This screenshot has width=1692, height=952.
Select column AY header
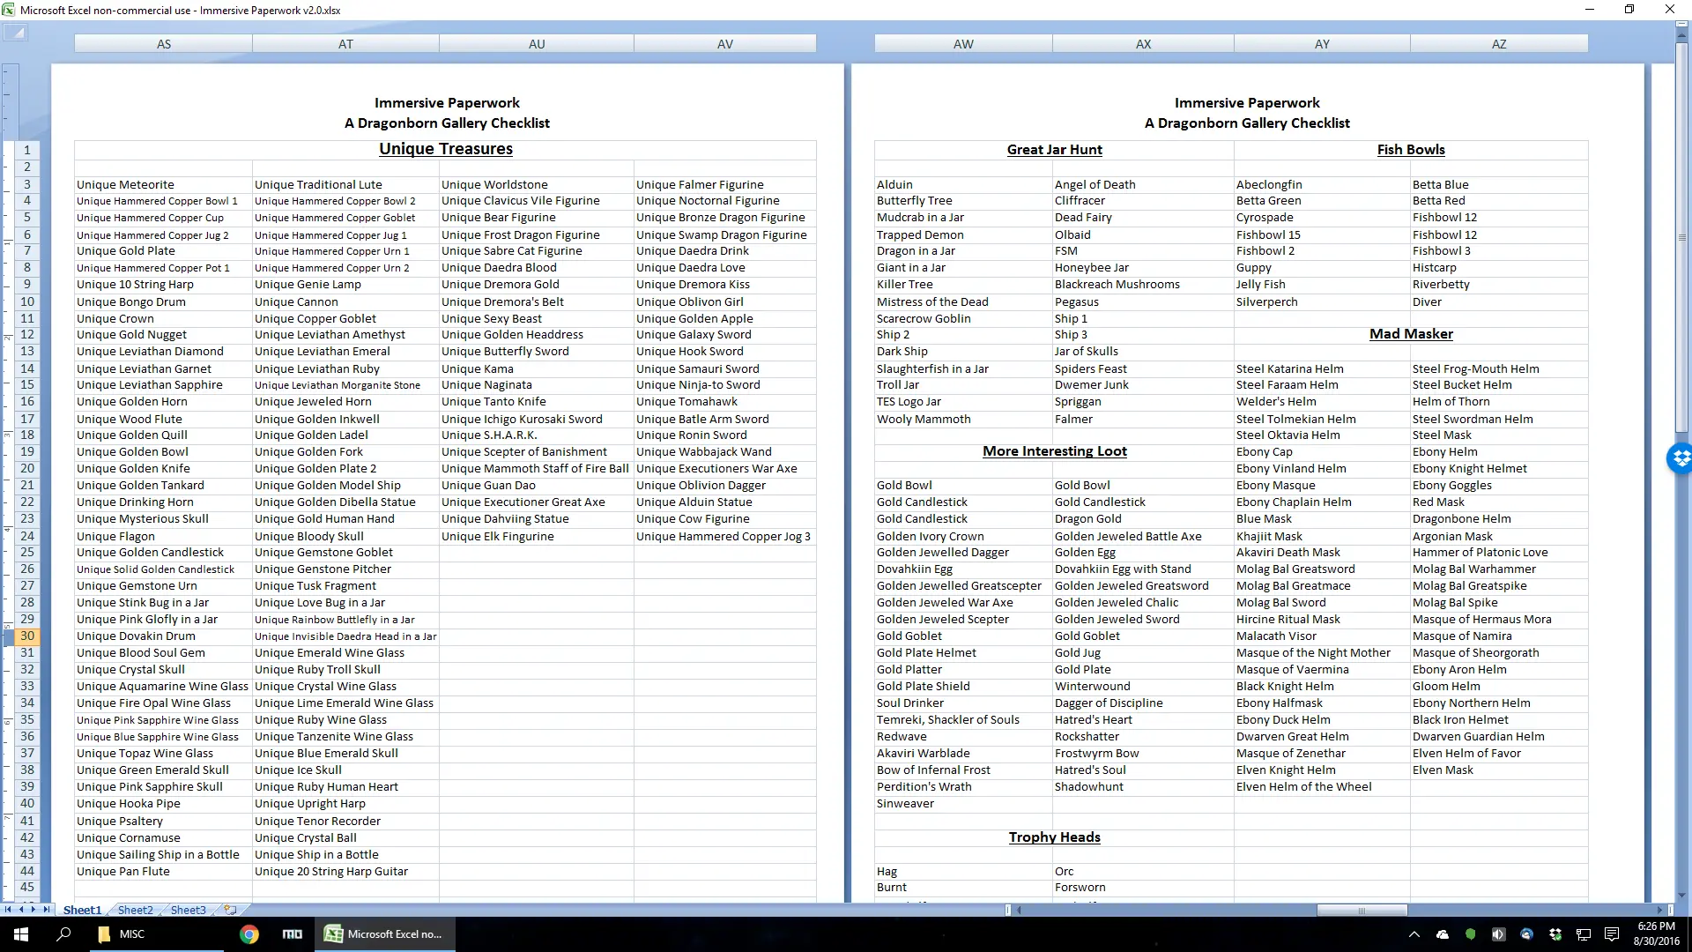tap(1322, 43)
